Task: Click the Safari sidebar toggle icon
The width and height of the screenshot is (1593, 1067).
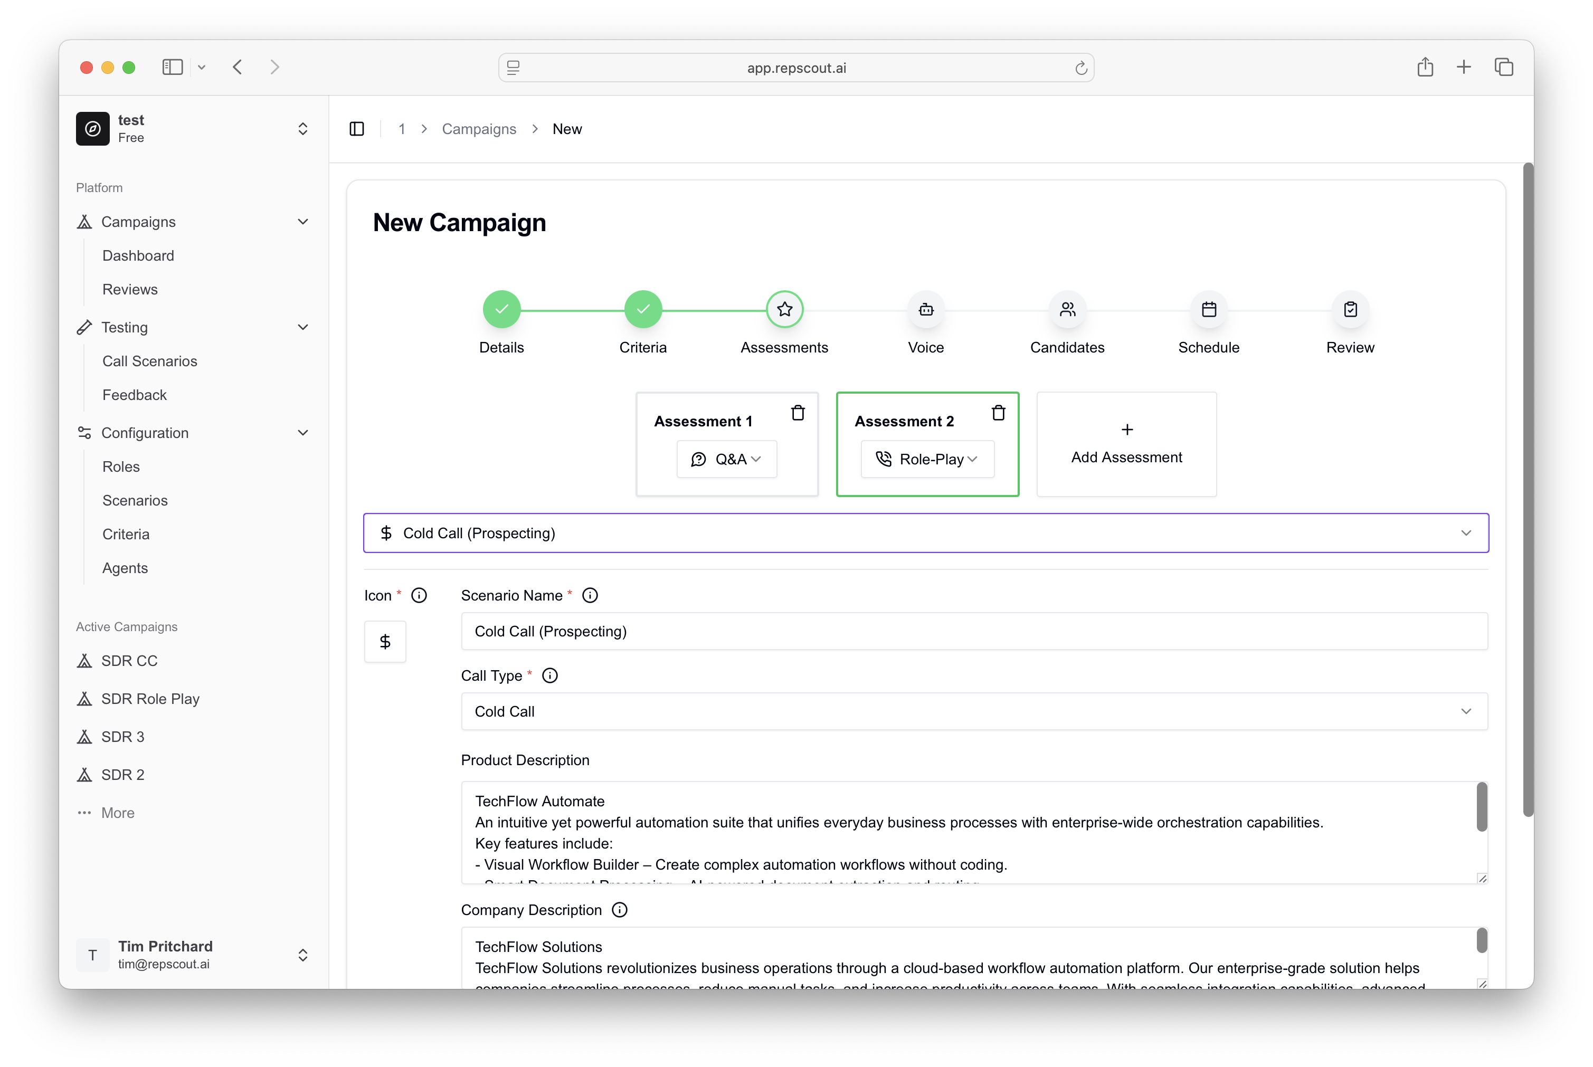Action: (173, 66)
